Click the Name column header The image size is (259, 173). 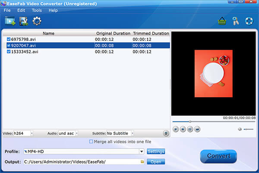coord(48,34)
